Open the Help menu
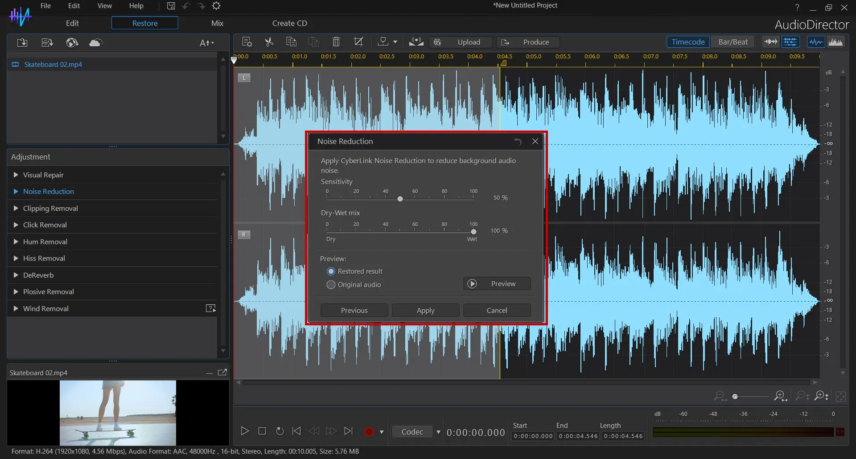856x459 pixels. (136, 6)
